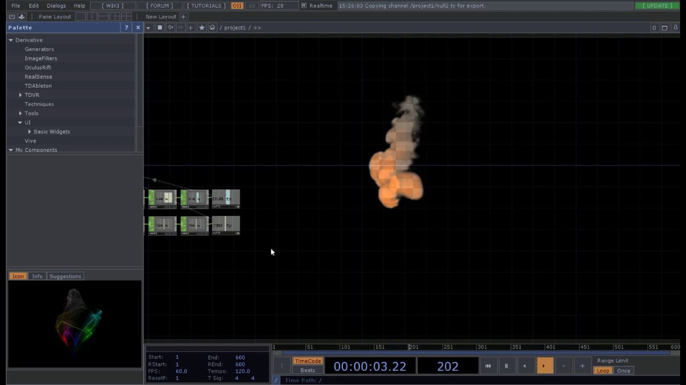Viewport: 686px width, 385px height.
Task: Select Generators in the palette tree
Action: 39,49
